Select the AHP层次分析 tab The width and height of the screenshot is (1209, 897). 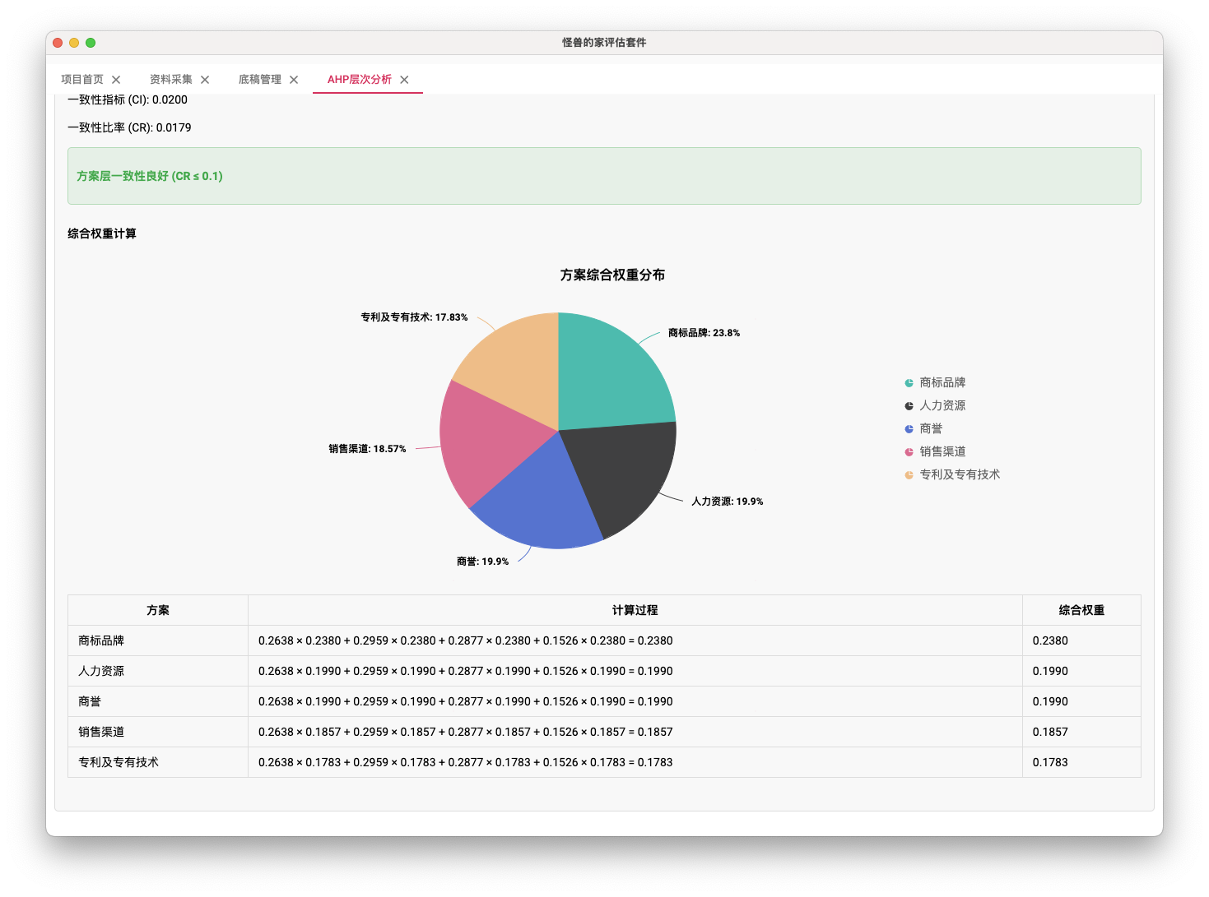(360, 80)
